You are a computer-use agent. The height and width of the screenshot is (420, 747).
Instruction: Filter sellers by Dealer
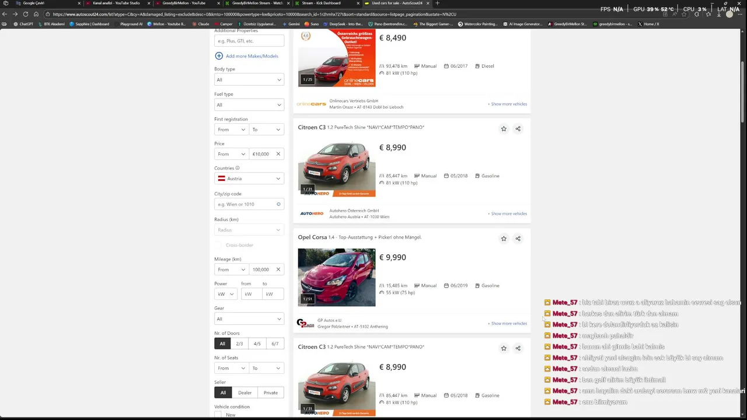coord(245,393)
